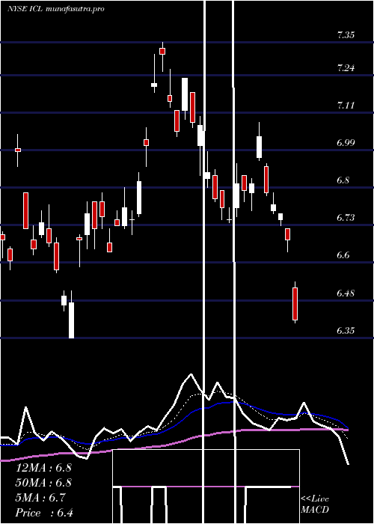This screenshot has width=374, height=524.
Task: Click the 6.73 price axis label
Action: pos(346,218)
